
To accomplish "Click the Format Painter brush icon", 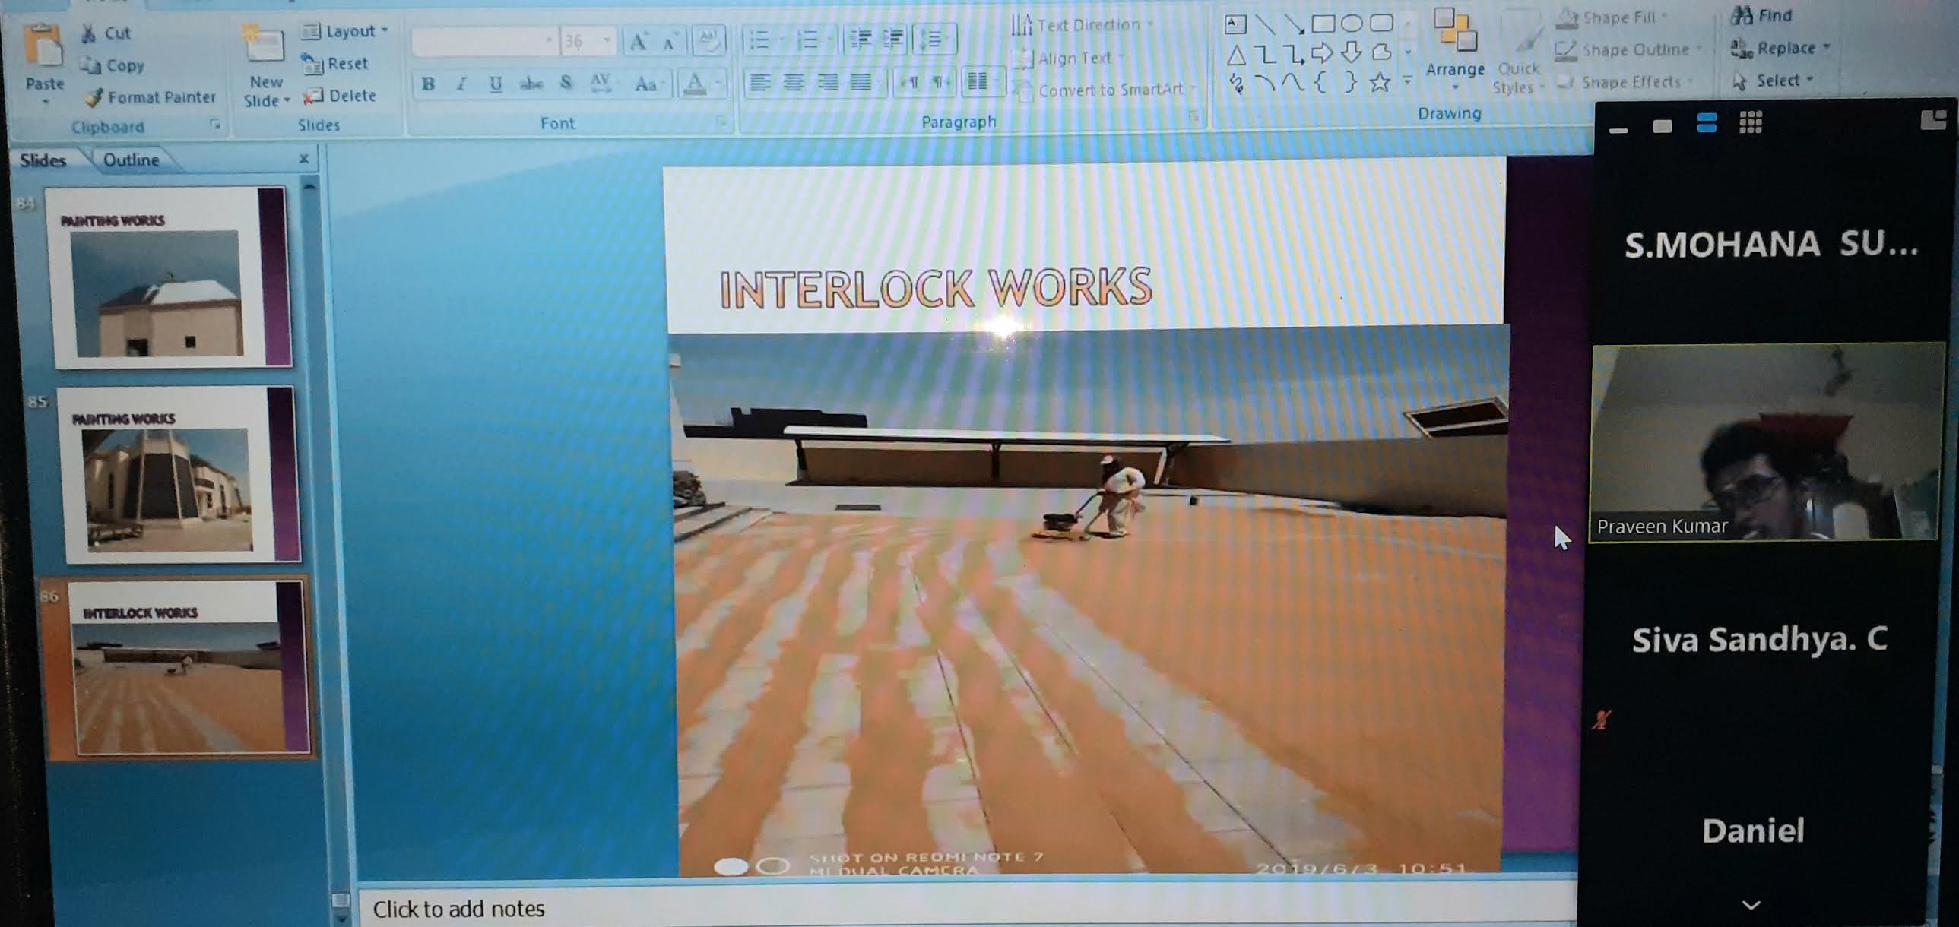I will [x=94, y=98].
